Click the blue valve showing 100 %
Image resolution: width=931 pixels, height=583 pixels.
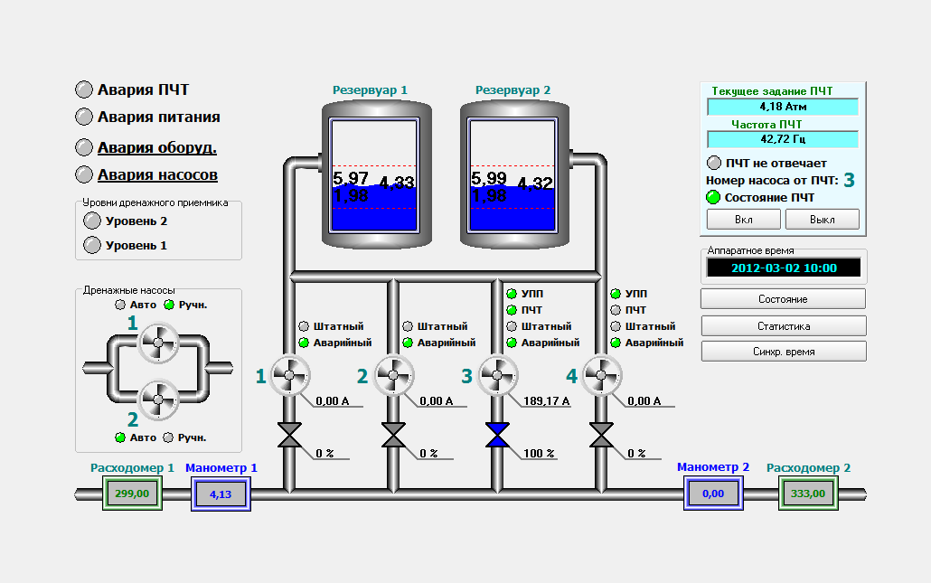[x=497, y=436]
